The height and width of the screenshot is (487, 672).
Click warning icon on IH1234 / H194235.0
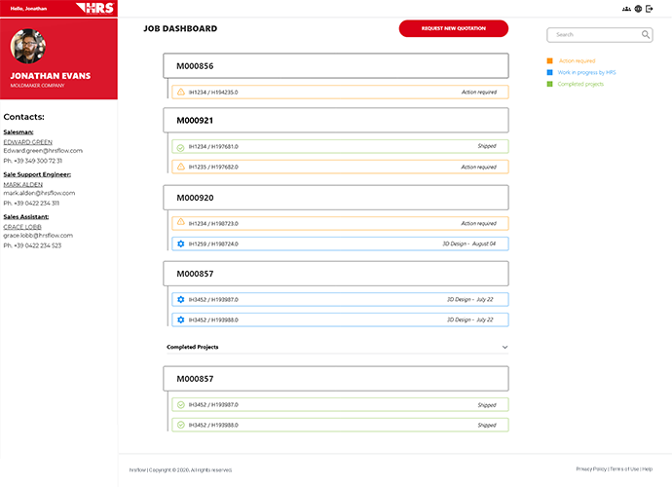[x=180, y=93]
